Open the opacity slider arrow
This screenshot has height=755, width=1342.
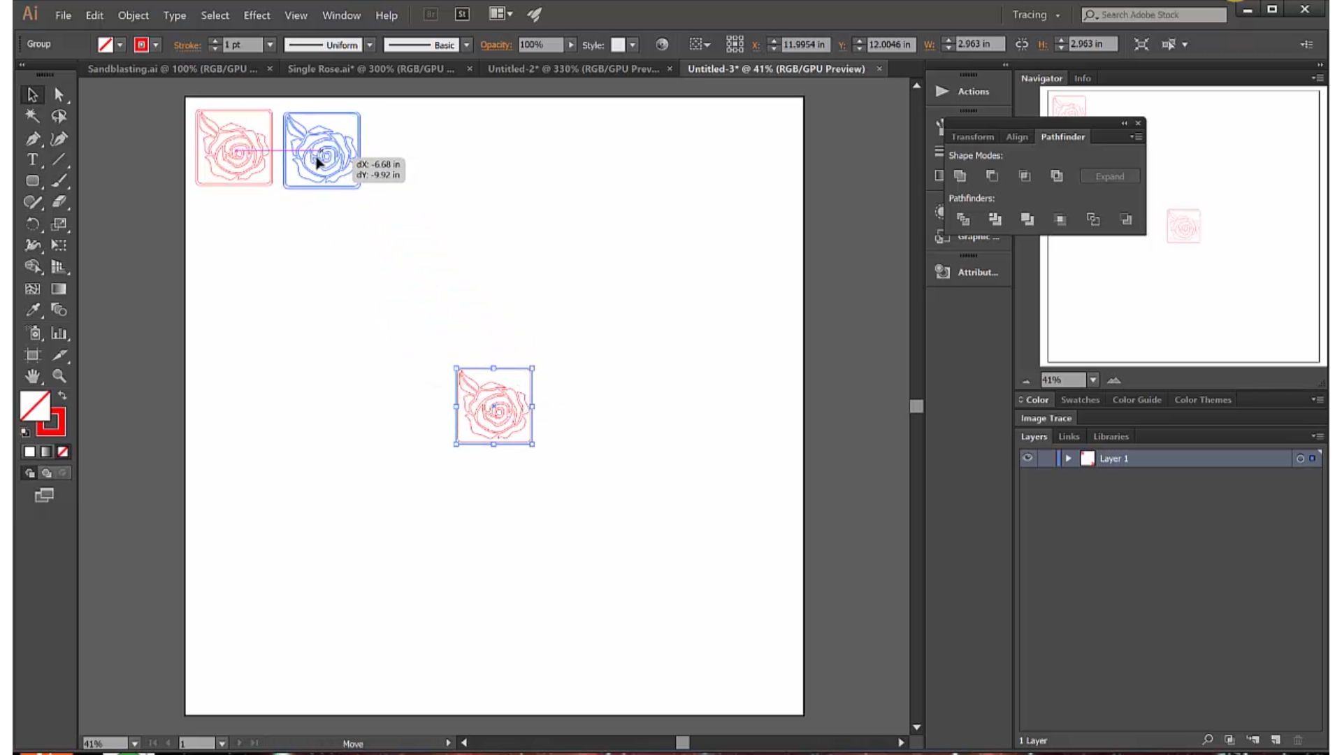[x=571, y=45]
